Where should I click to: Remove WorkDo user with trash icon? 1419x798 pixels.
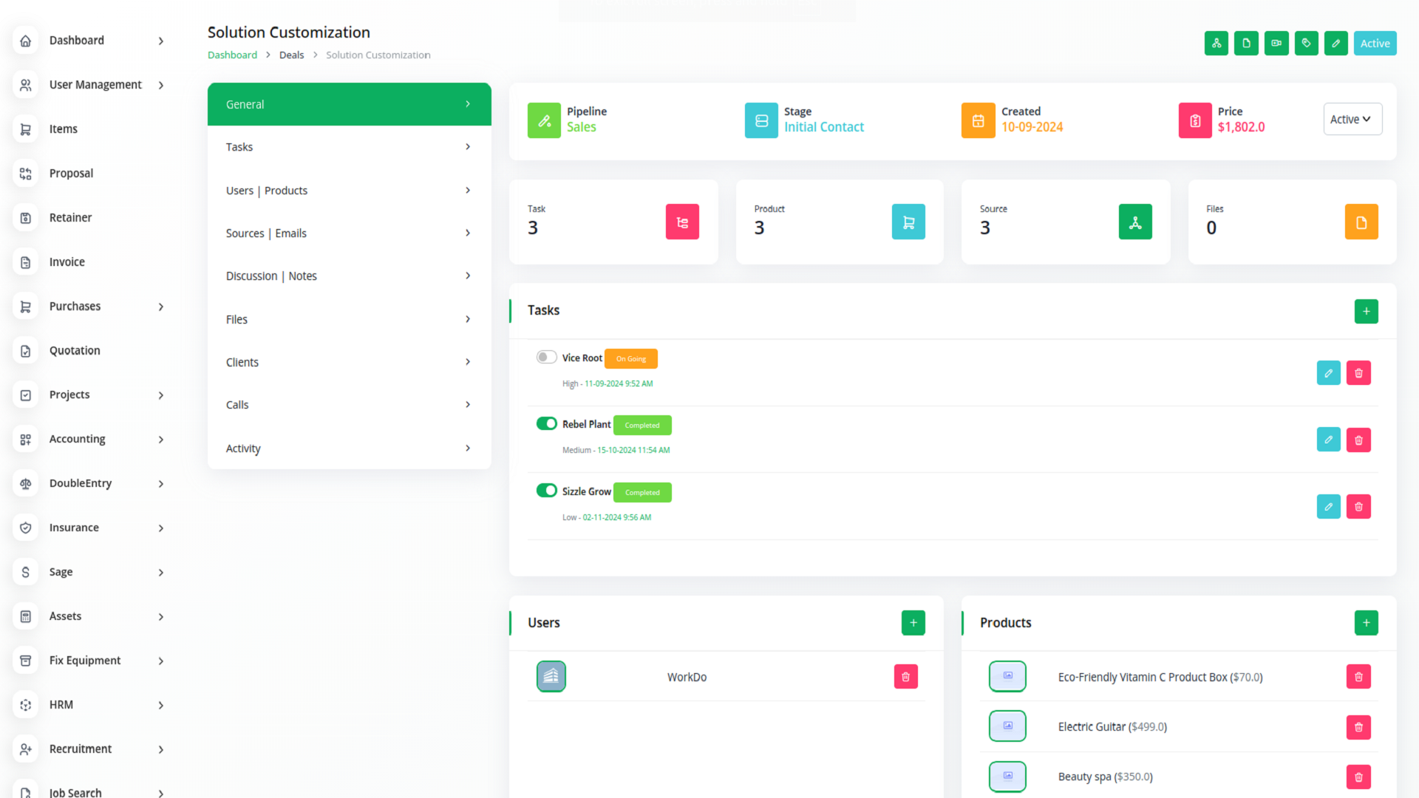(905, 677)
